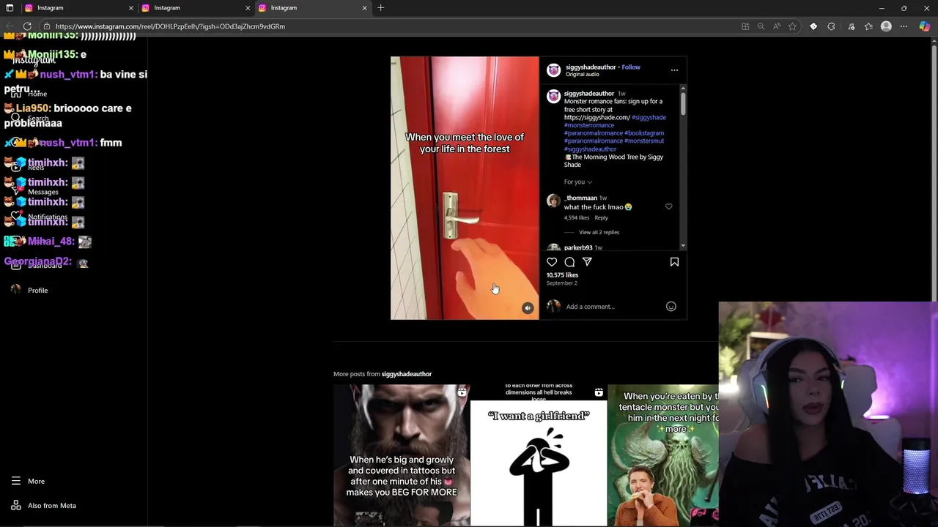
Task: Open siggyshadeauthor avatar in post header
Action: 553,70
